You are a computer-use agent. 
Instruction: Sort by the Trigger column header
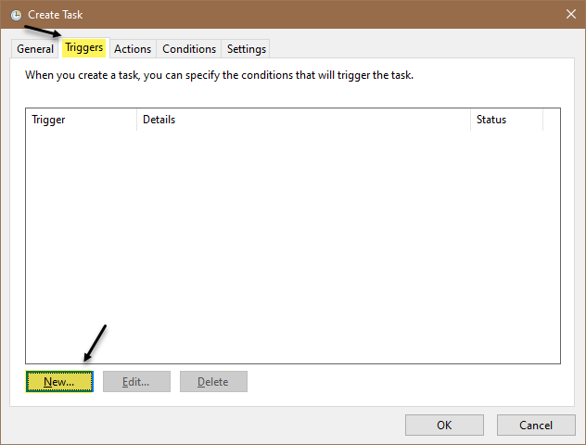click(x=81, y=120)
